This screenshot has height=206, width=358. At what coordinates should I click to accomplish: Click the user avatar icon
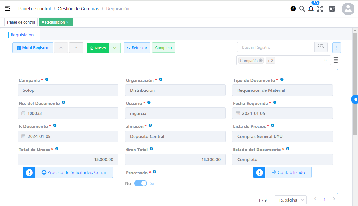coord(348,9)
